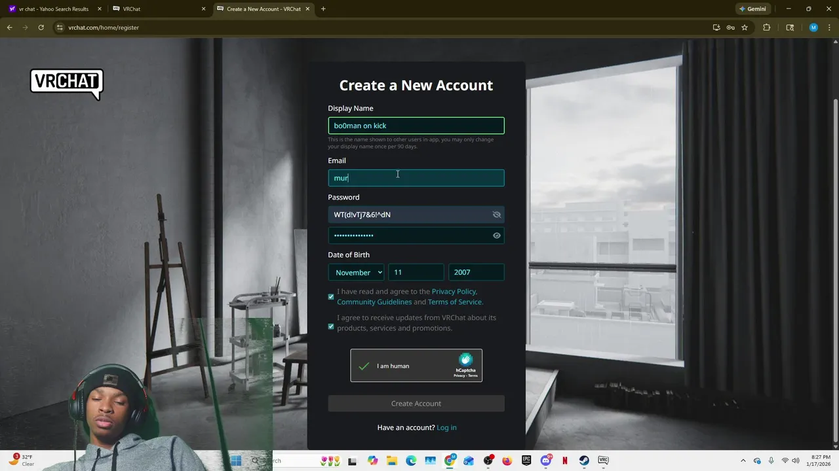Reveal the confirm password with the eye icon
Image resolution: width=839 pixels, height=471 pixels.
click(497, 235)
